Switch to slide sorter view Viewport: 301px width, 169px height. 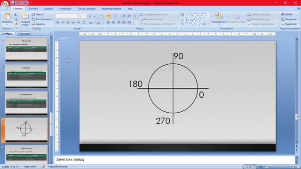click(x=250, y=167)
